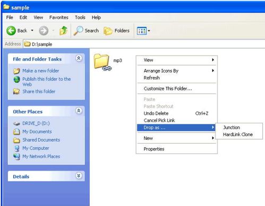Click Share this folder link

click(39, 92)
